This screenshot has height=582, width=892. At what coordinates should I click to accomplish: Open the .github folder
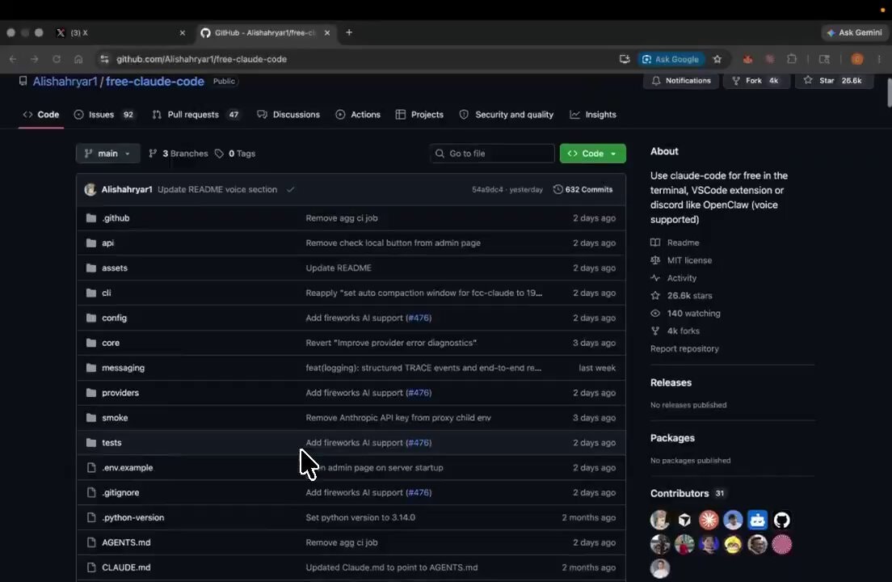tap(116, 218)
